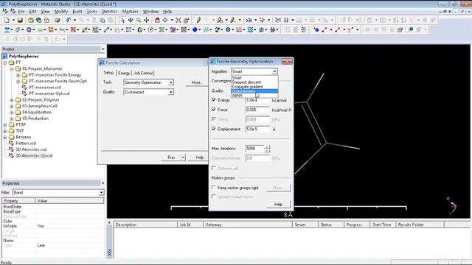This screenshot has width=472, height=265.
Task: Expand the Benzene folder node
Action: coord(5,137)
